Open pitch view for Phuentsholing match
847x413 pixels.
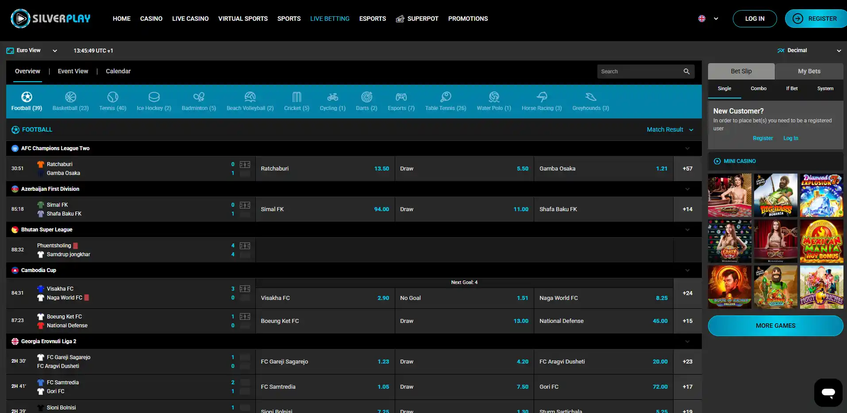click(245, 246)
